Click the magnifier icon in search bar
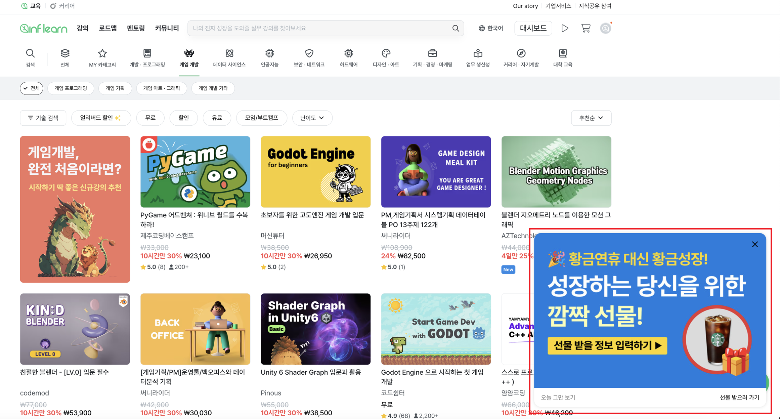780x419 pixels. (456, 28)
